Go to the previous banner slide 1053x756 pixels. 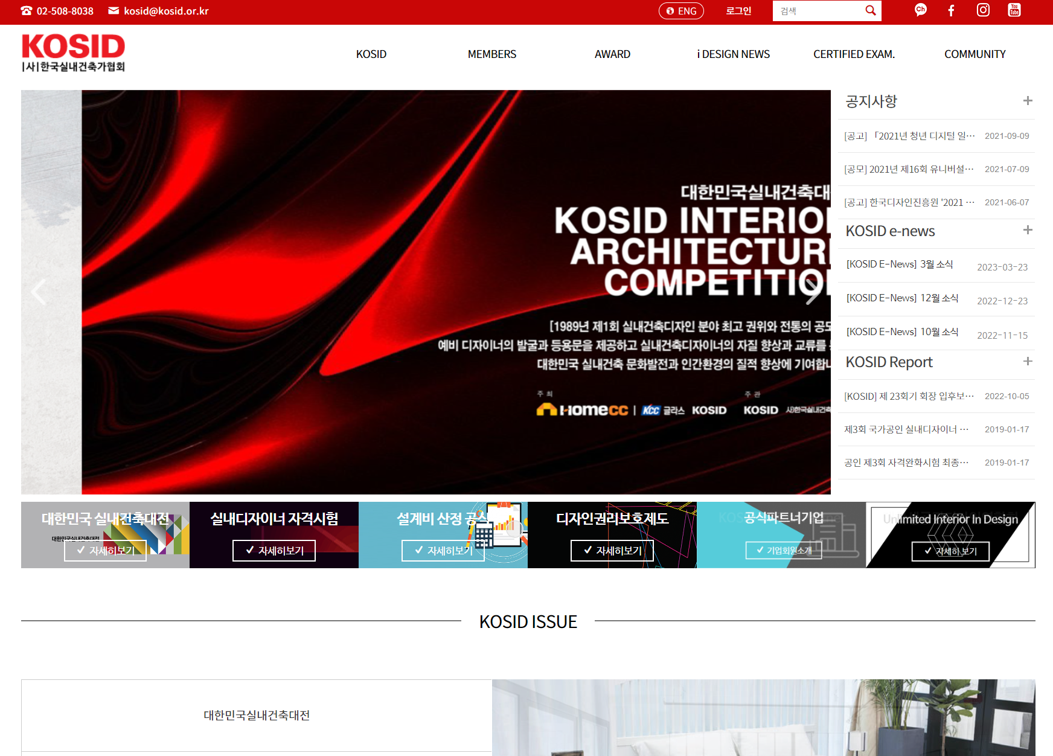(39, 292)
